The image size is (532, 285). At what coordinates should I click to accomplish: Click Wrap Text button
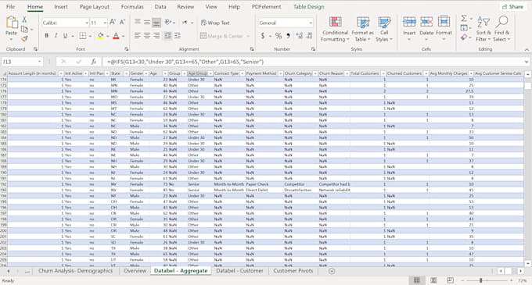pos(215,23)
